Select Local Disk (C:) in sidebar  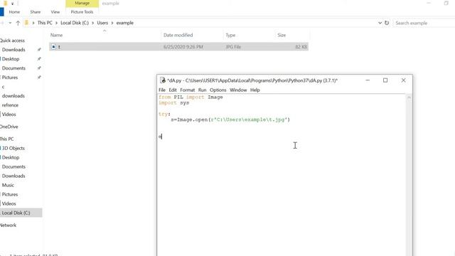click(16, 213)
